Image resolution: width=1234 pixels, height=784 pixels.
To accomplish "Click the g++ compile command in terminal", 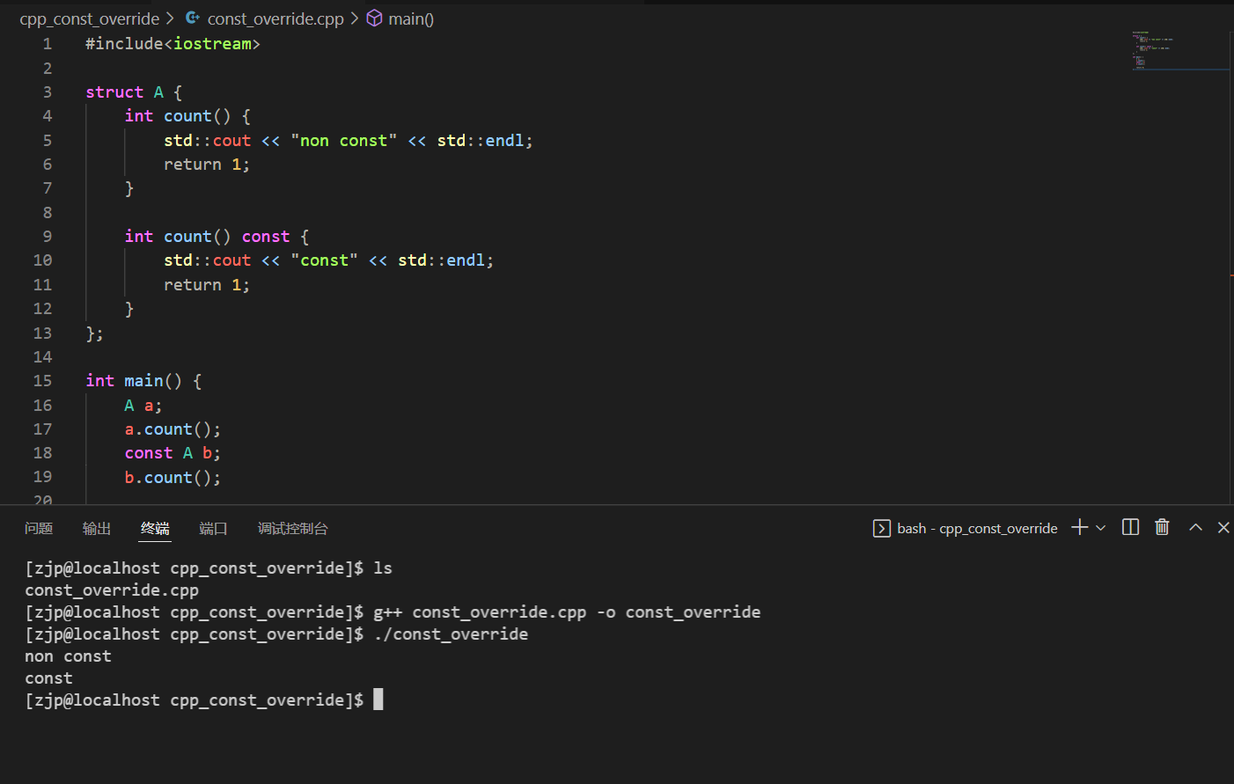I will 567,612.
